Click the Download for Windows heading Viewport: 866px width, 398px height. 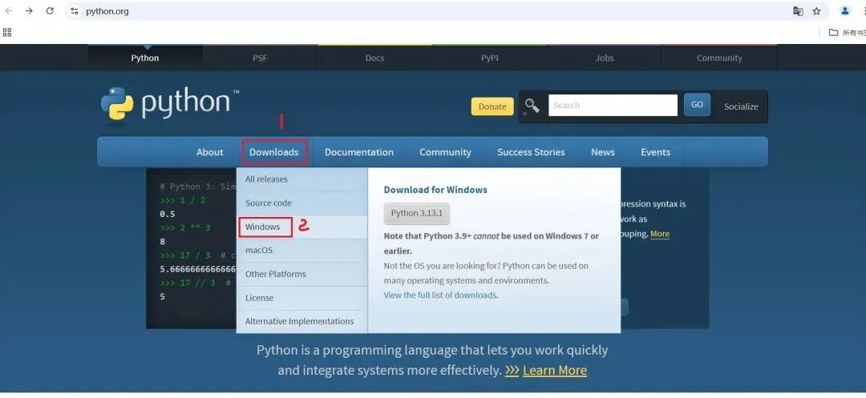pyautogui.click(x=435, y=190)
